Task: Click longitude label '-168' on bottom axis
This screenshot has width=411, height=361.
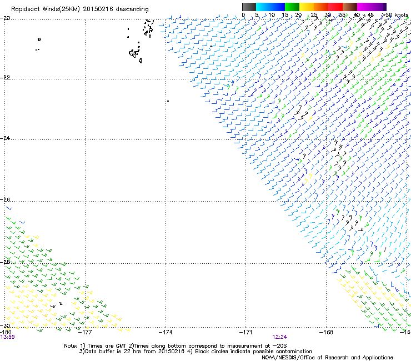Action: pos(327,333)
